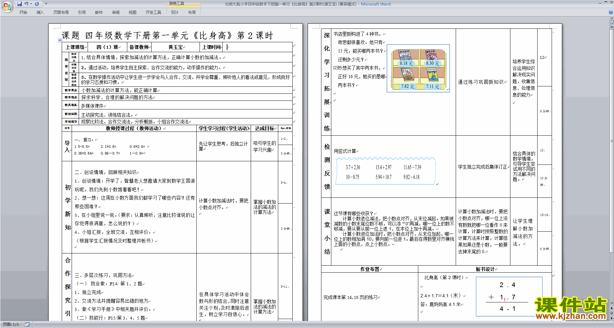Screen dimensions: 614x328
Task: Click the book prices picture on page two
Action: [418, 68]
